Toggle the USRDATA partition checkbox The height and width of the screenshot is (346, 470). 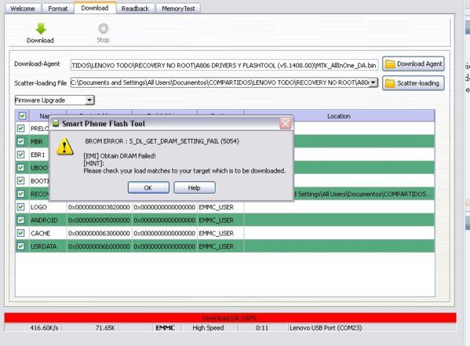click(x=20, y=246)
